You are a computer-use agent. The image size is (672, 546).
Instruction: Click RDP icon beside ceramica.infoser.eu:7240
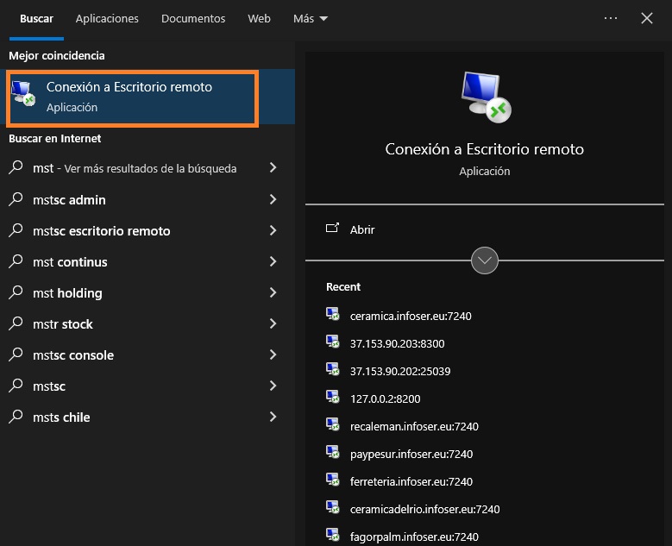click(333, 314)
